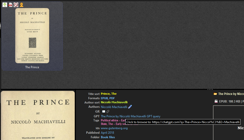Screen dimensions: 244x140
Task: Open the Book files folder link
Action: click(108, 137)
